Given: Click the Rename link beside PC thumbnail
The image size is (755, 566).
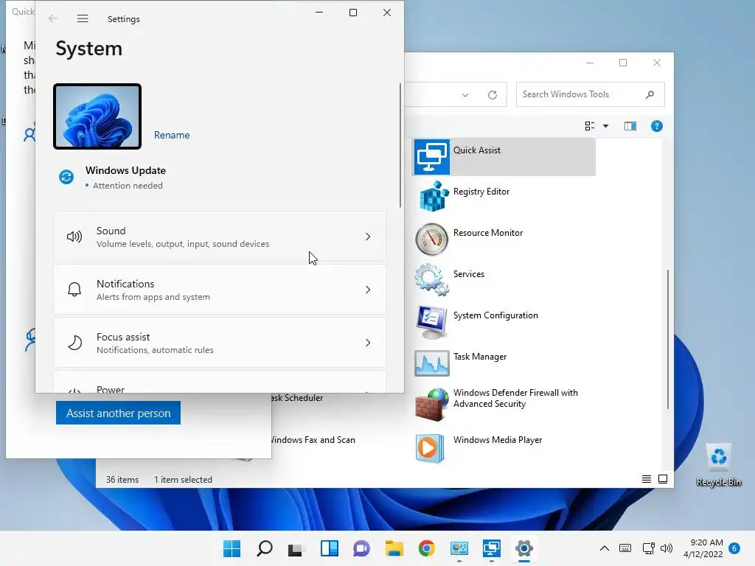Looking at the screenshot, I should click(x=171, y=136).
